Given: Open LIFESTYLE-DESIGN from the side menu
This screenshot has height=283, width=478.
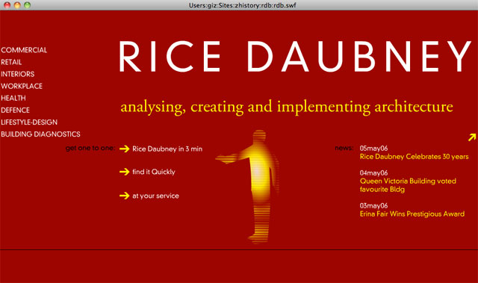Looking at the screenshot, I should pyautogui.click(x=29, y=122).
